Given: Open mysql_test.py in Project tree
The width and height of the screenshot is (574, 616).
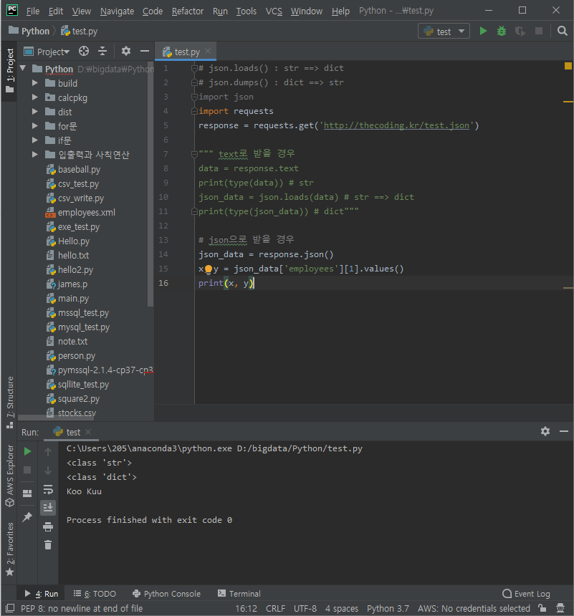Looking at the screenshot, I should coord(84,327).
